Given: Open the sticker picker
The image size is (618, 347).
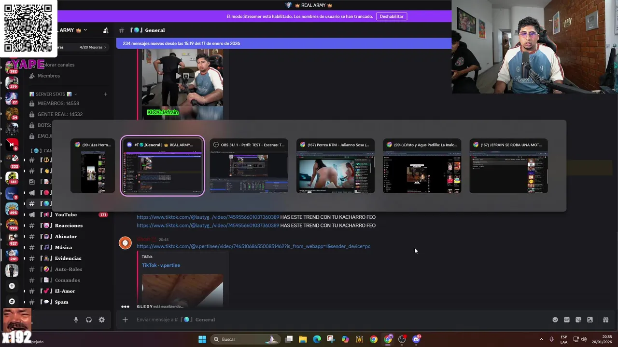Looking at the screenshot, I should [578, 320].
